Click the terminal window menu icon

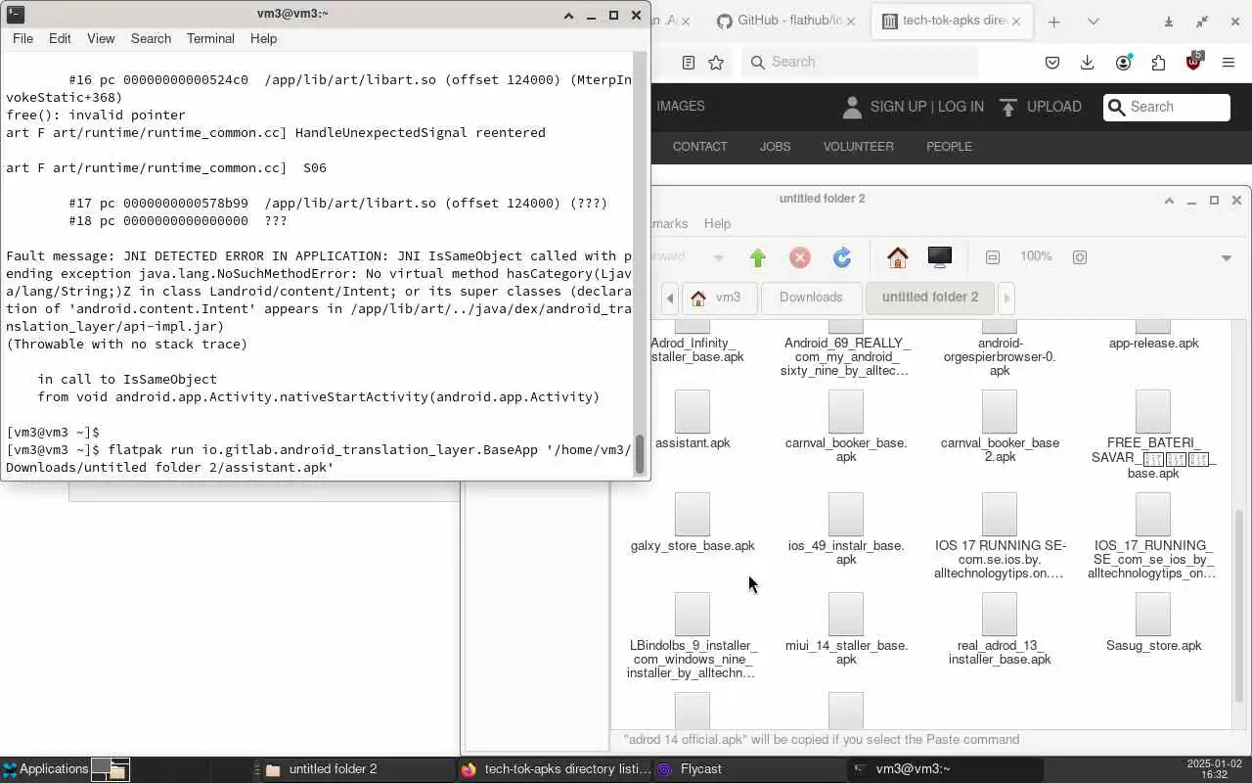coord(15,14)
